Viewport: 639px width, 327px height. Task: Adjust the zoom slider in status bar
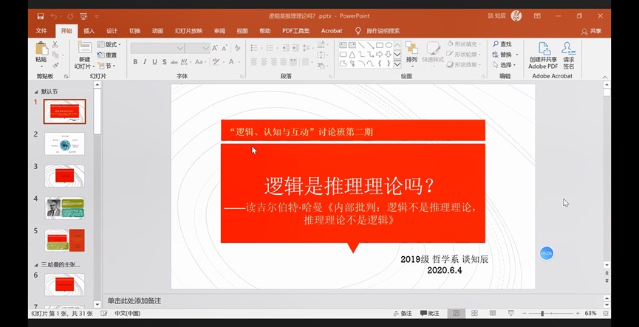click(x=542, y=314)
